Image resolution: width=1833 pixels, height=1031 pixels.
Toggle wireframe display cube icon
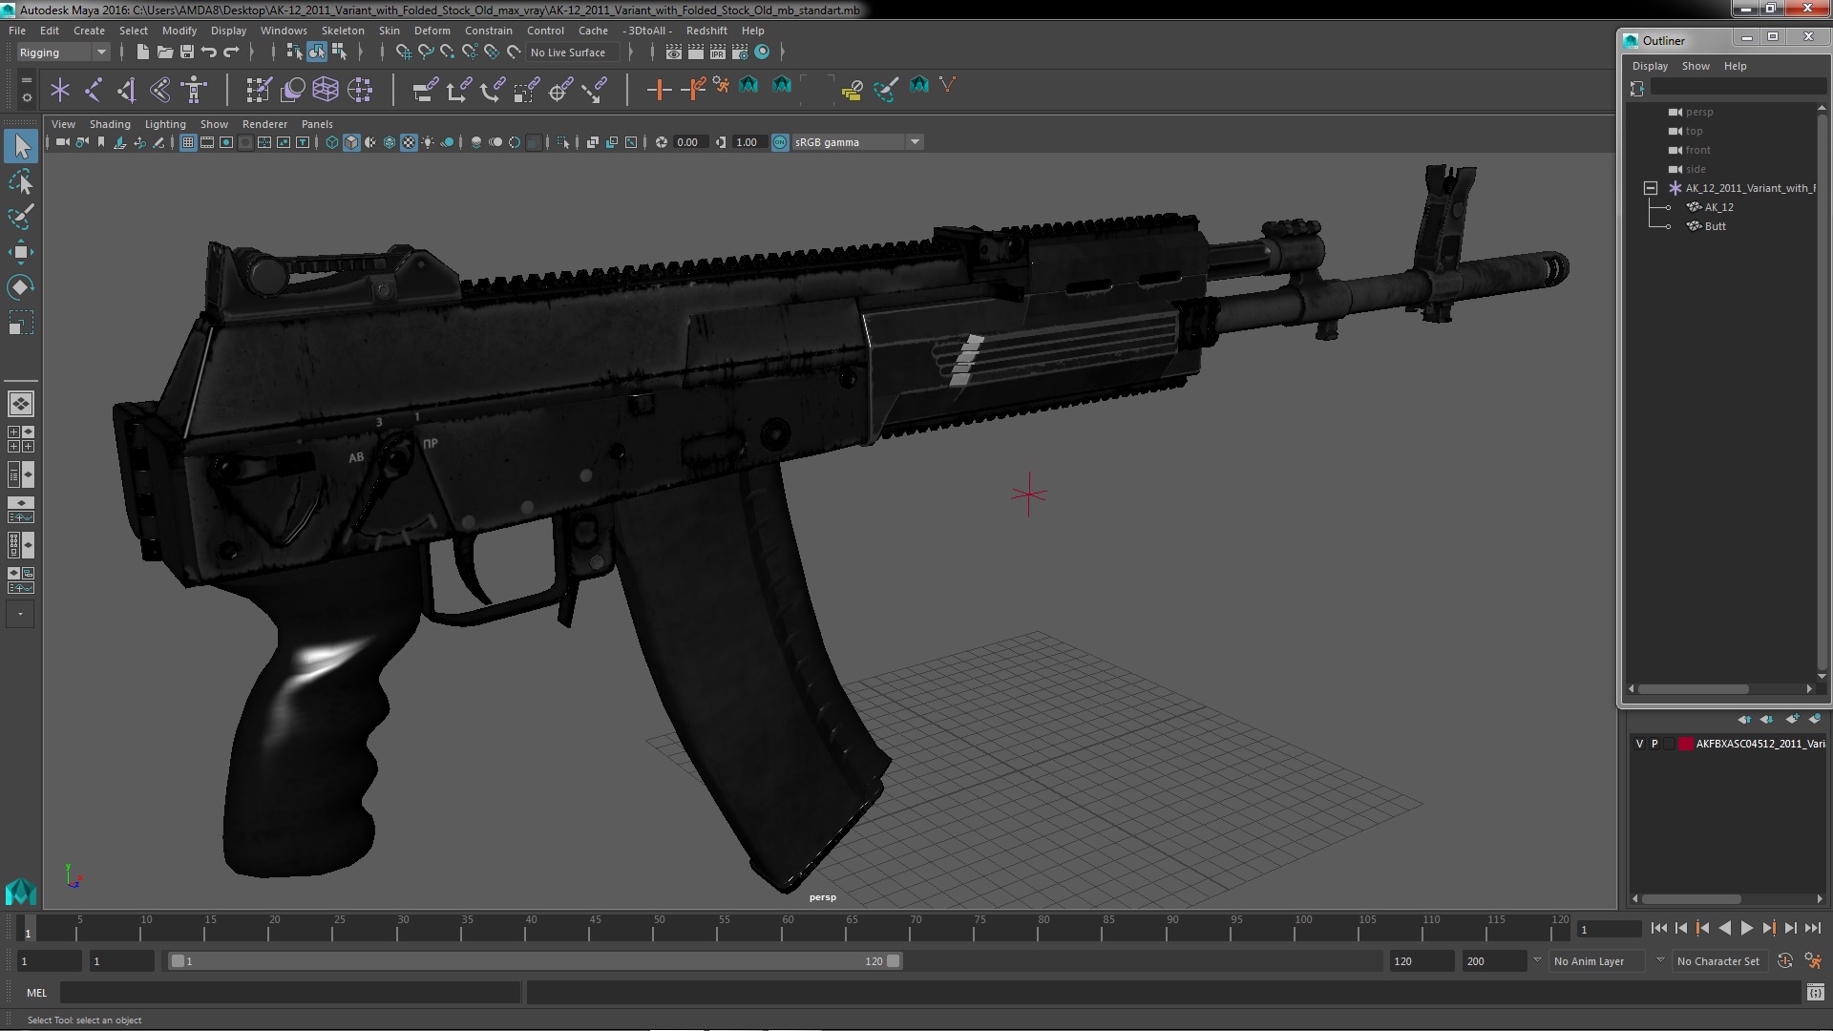pos(332,142)
